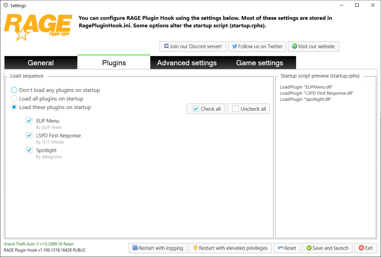Image resolution: width=381 pixels, height=257 pixels.
Task: Switch to the General tab
Action: (41, 63)
